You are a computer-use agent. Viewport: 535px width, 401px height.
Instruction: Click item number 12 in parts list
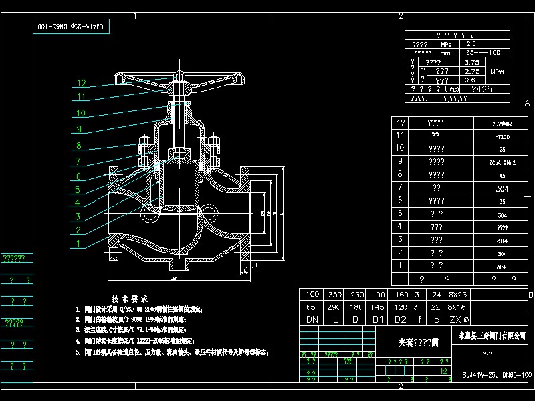[x=401, y=123]
